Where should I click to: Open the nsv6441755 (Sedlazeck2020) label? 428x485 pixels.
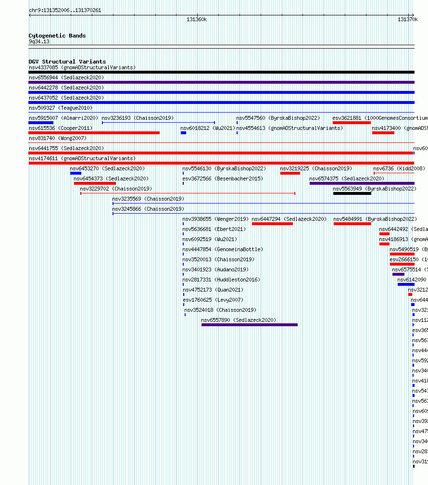point(66,149)
